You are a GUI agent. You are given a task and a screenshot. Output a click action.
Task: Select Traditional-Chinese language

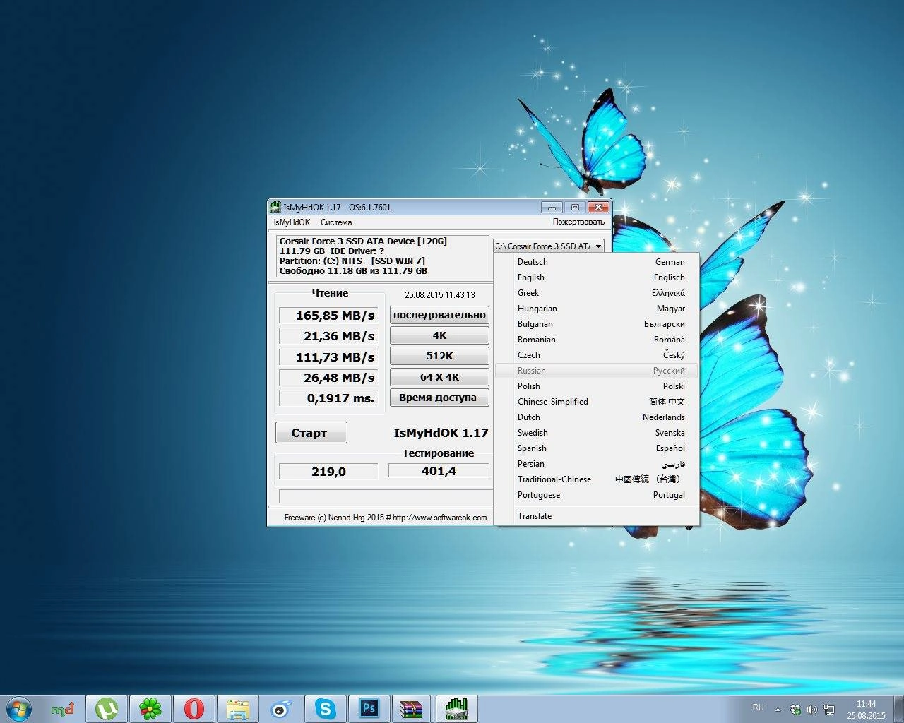pos(596,479)
